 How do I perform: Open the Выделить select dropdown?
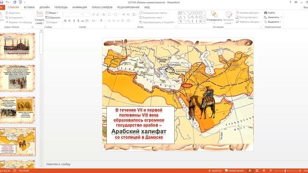click(273, 22)
